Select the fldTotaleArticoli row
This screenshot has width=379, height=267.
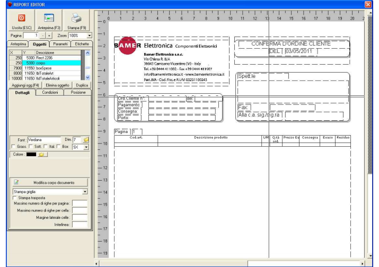point(45,78)
